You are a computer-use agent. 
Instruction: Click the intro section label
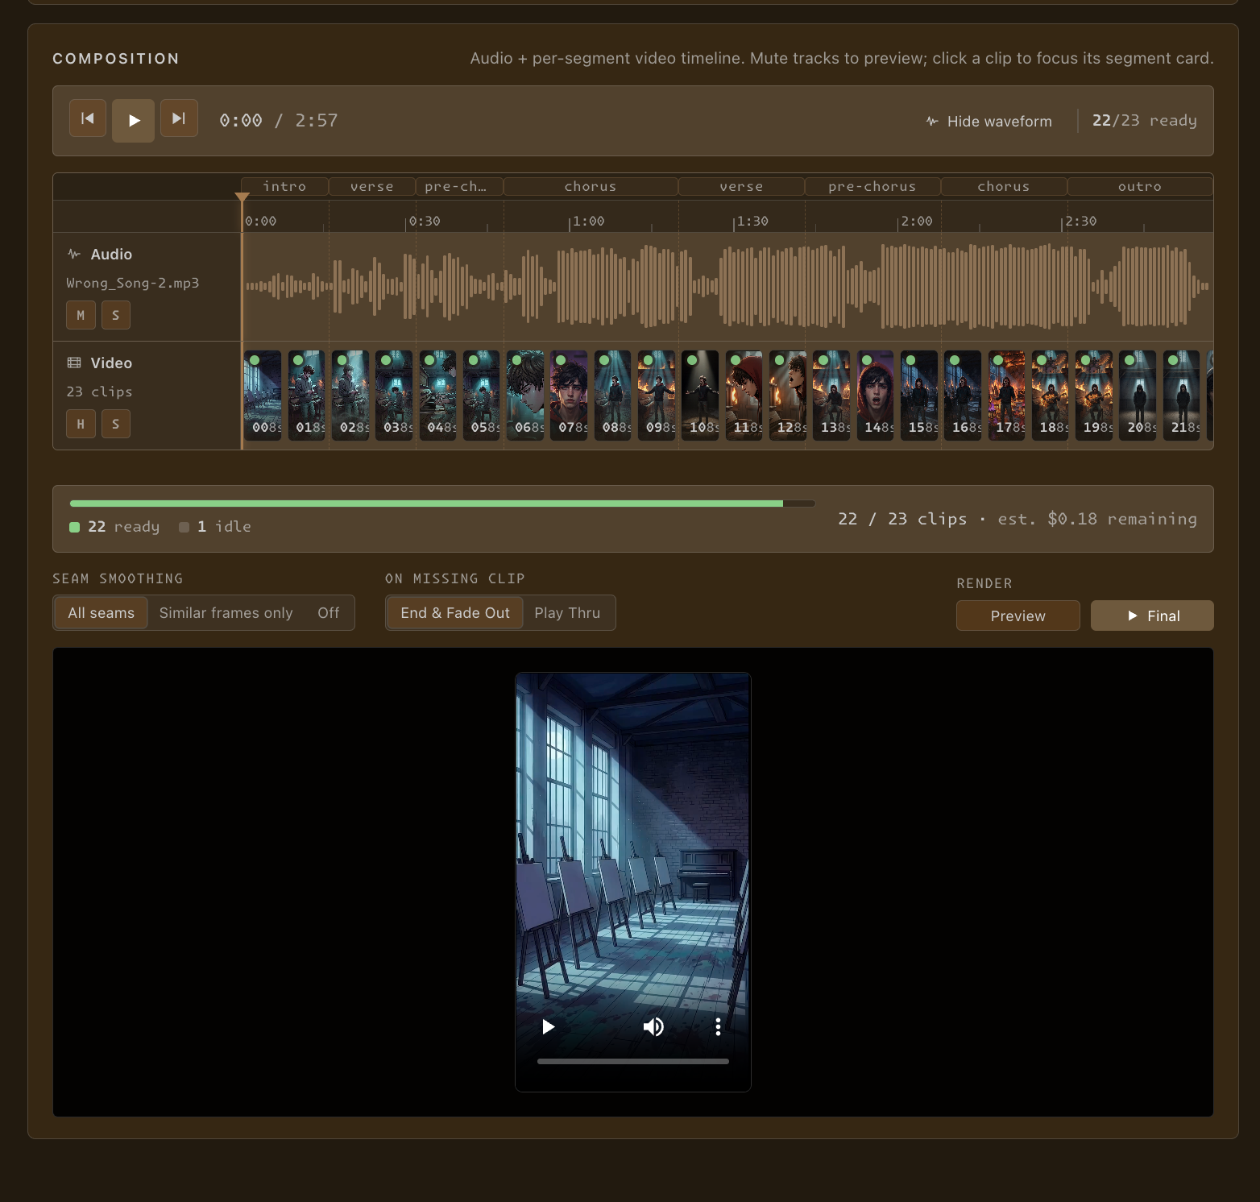[284, 186]
